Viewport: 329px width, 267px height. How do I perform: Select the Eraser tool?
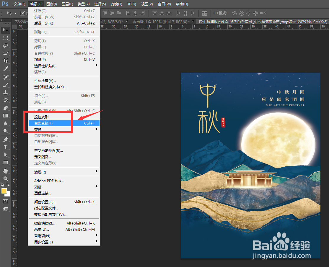[x=6, y=108]
